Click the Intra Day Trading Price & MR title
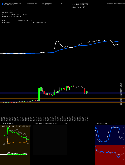Image resolution: width=125 pixels, height=165 pixels. pos(46,123)
